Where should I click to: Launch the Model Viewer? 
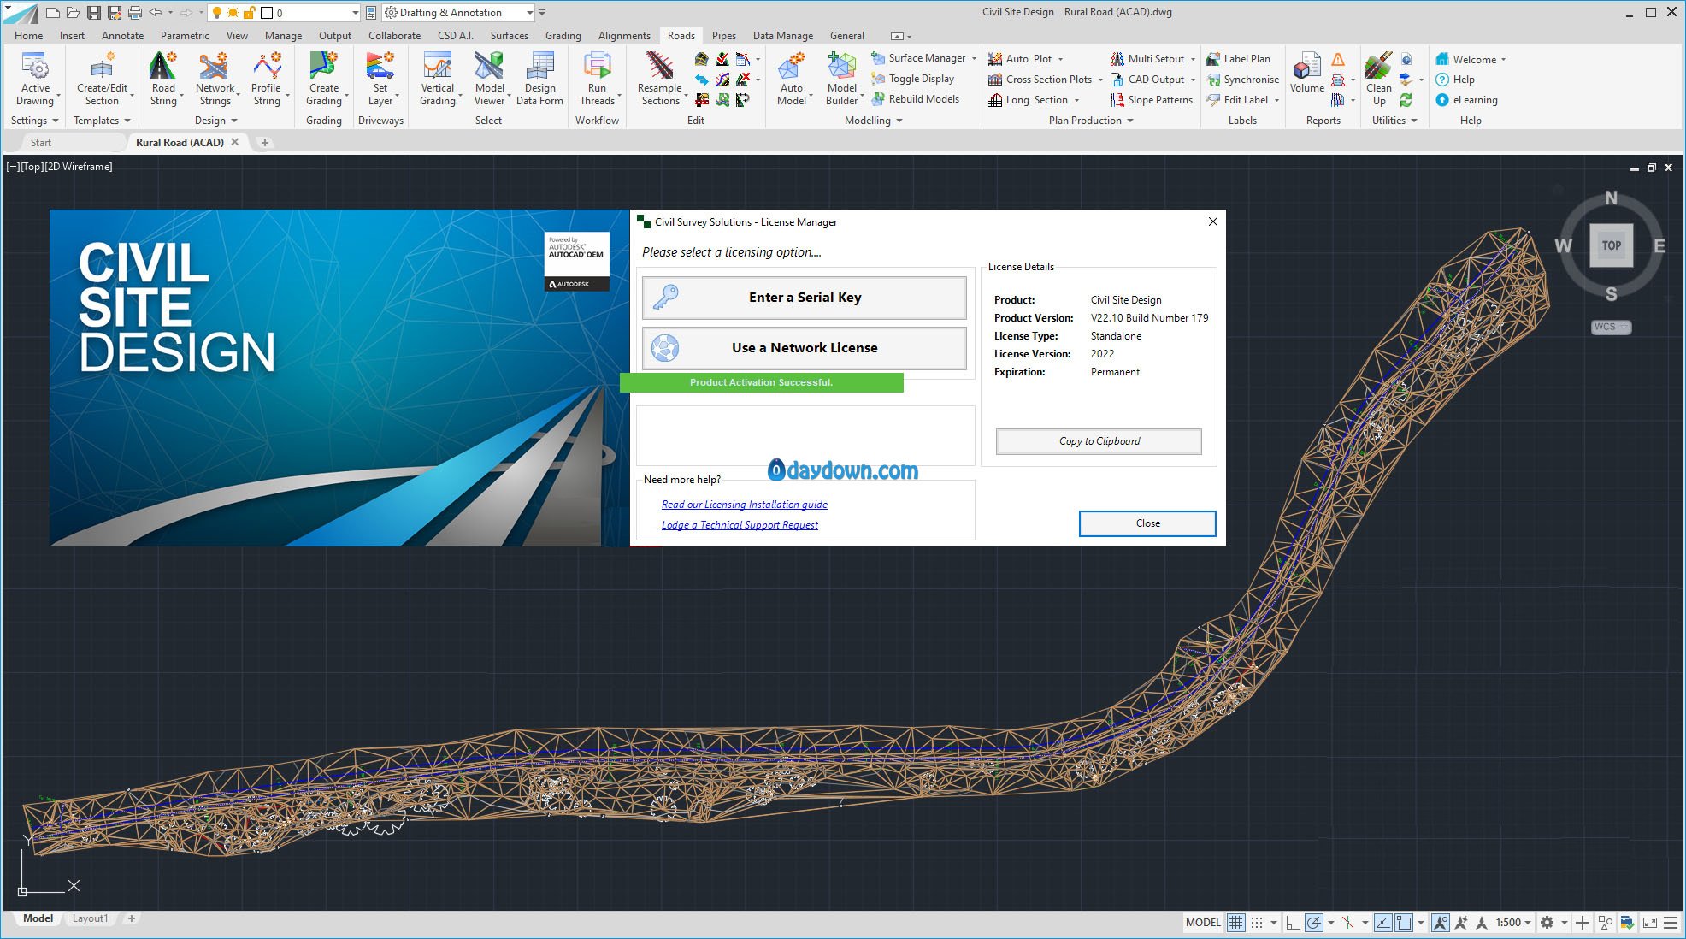coord(489,79)
